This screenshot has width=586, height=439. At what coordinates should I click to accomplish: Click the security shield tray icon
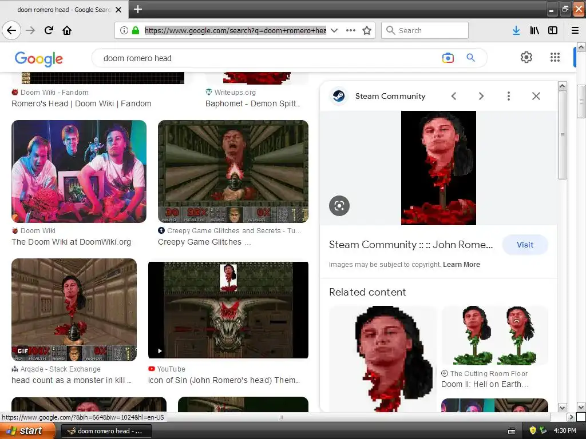click(x=533, y=431)
